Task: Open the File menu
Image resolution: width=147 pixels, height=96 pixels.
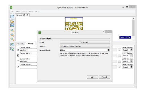Action: (12, 11)
